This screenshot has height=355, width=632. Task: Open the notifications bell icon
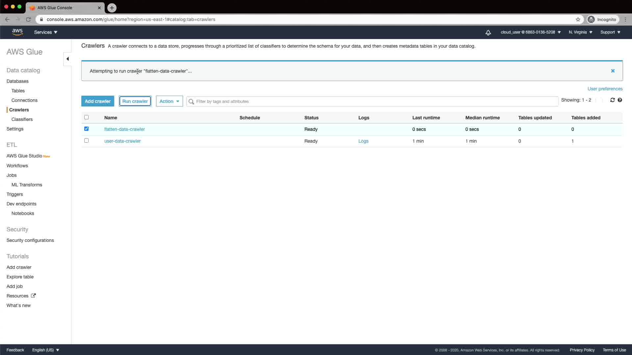pyautogui.click(x=488, y=32)
